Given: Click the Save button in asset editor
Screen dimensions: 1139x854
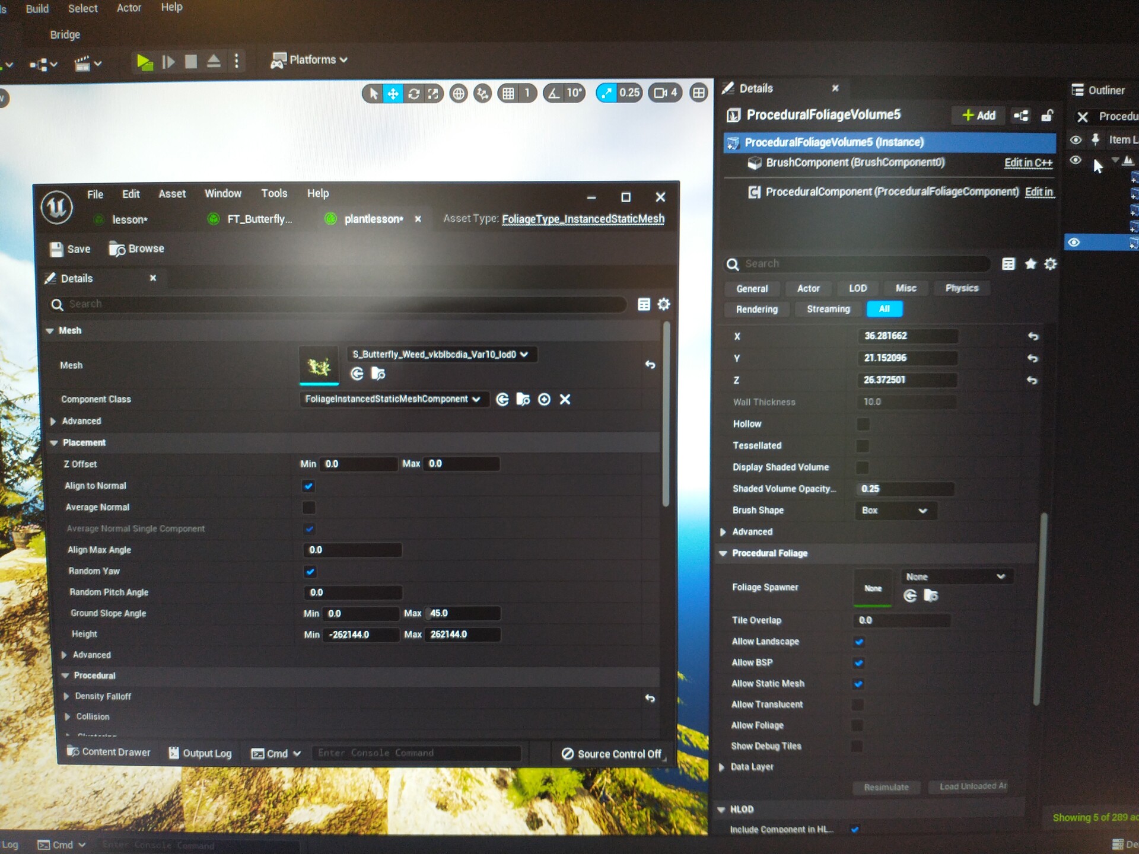Looking at the screenshot, I should coord(70,249).
